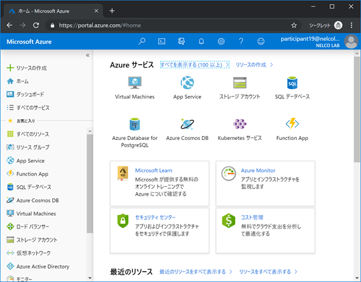Click 最近のリソースをすべて表示する link
361x282 pixels.
[x=196, y=272]
